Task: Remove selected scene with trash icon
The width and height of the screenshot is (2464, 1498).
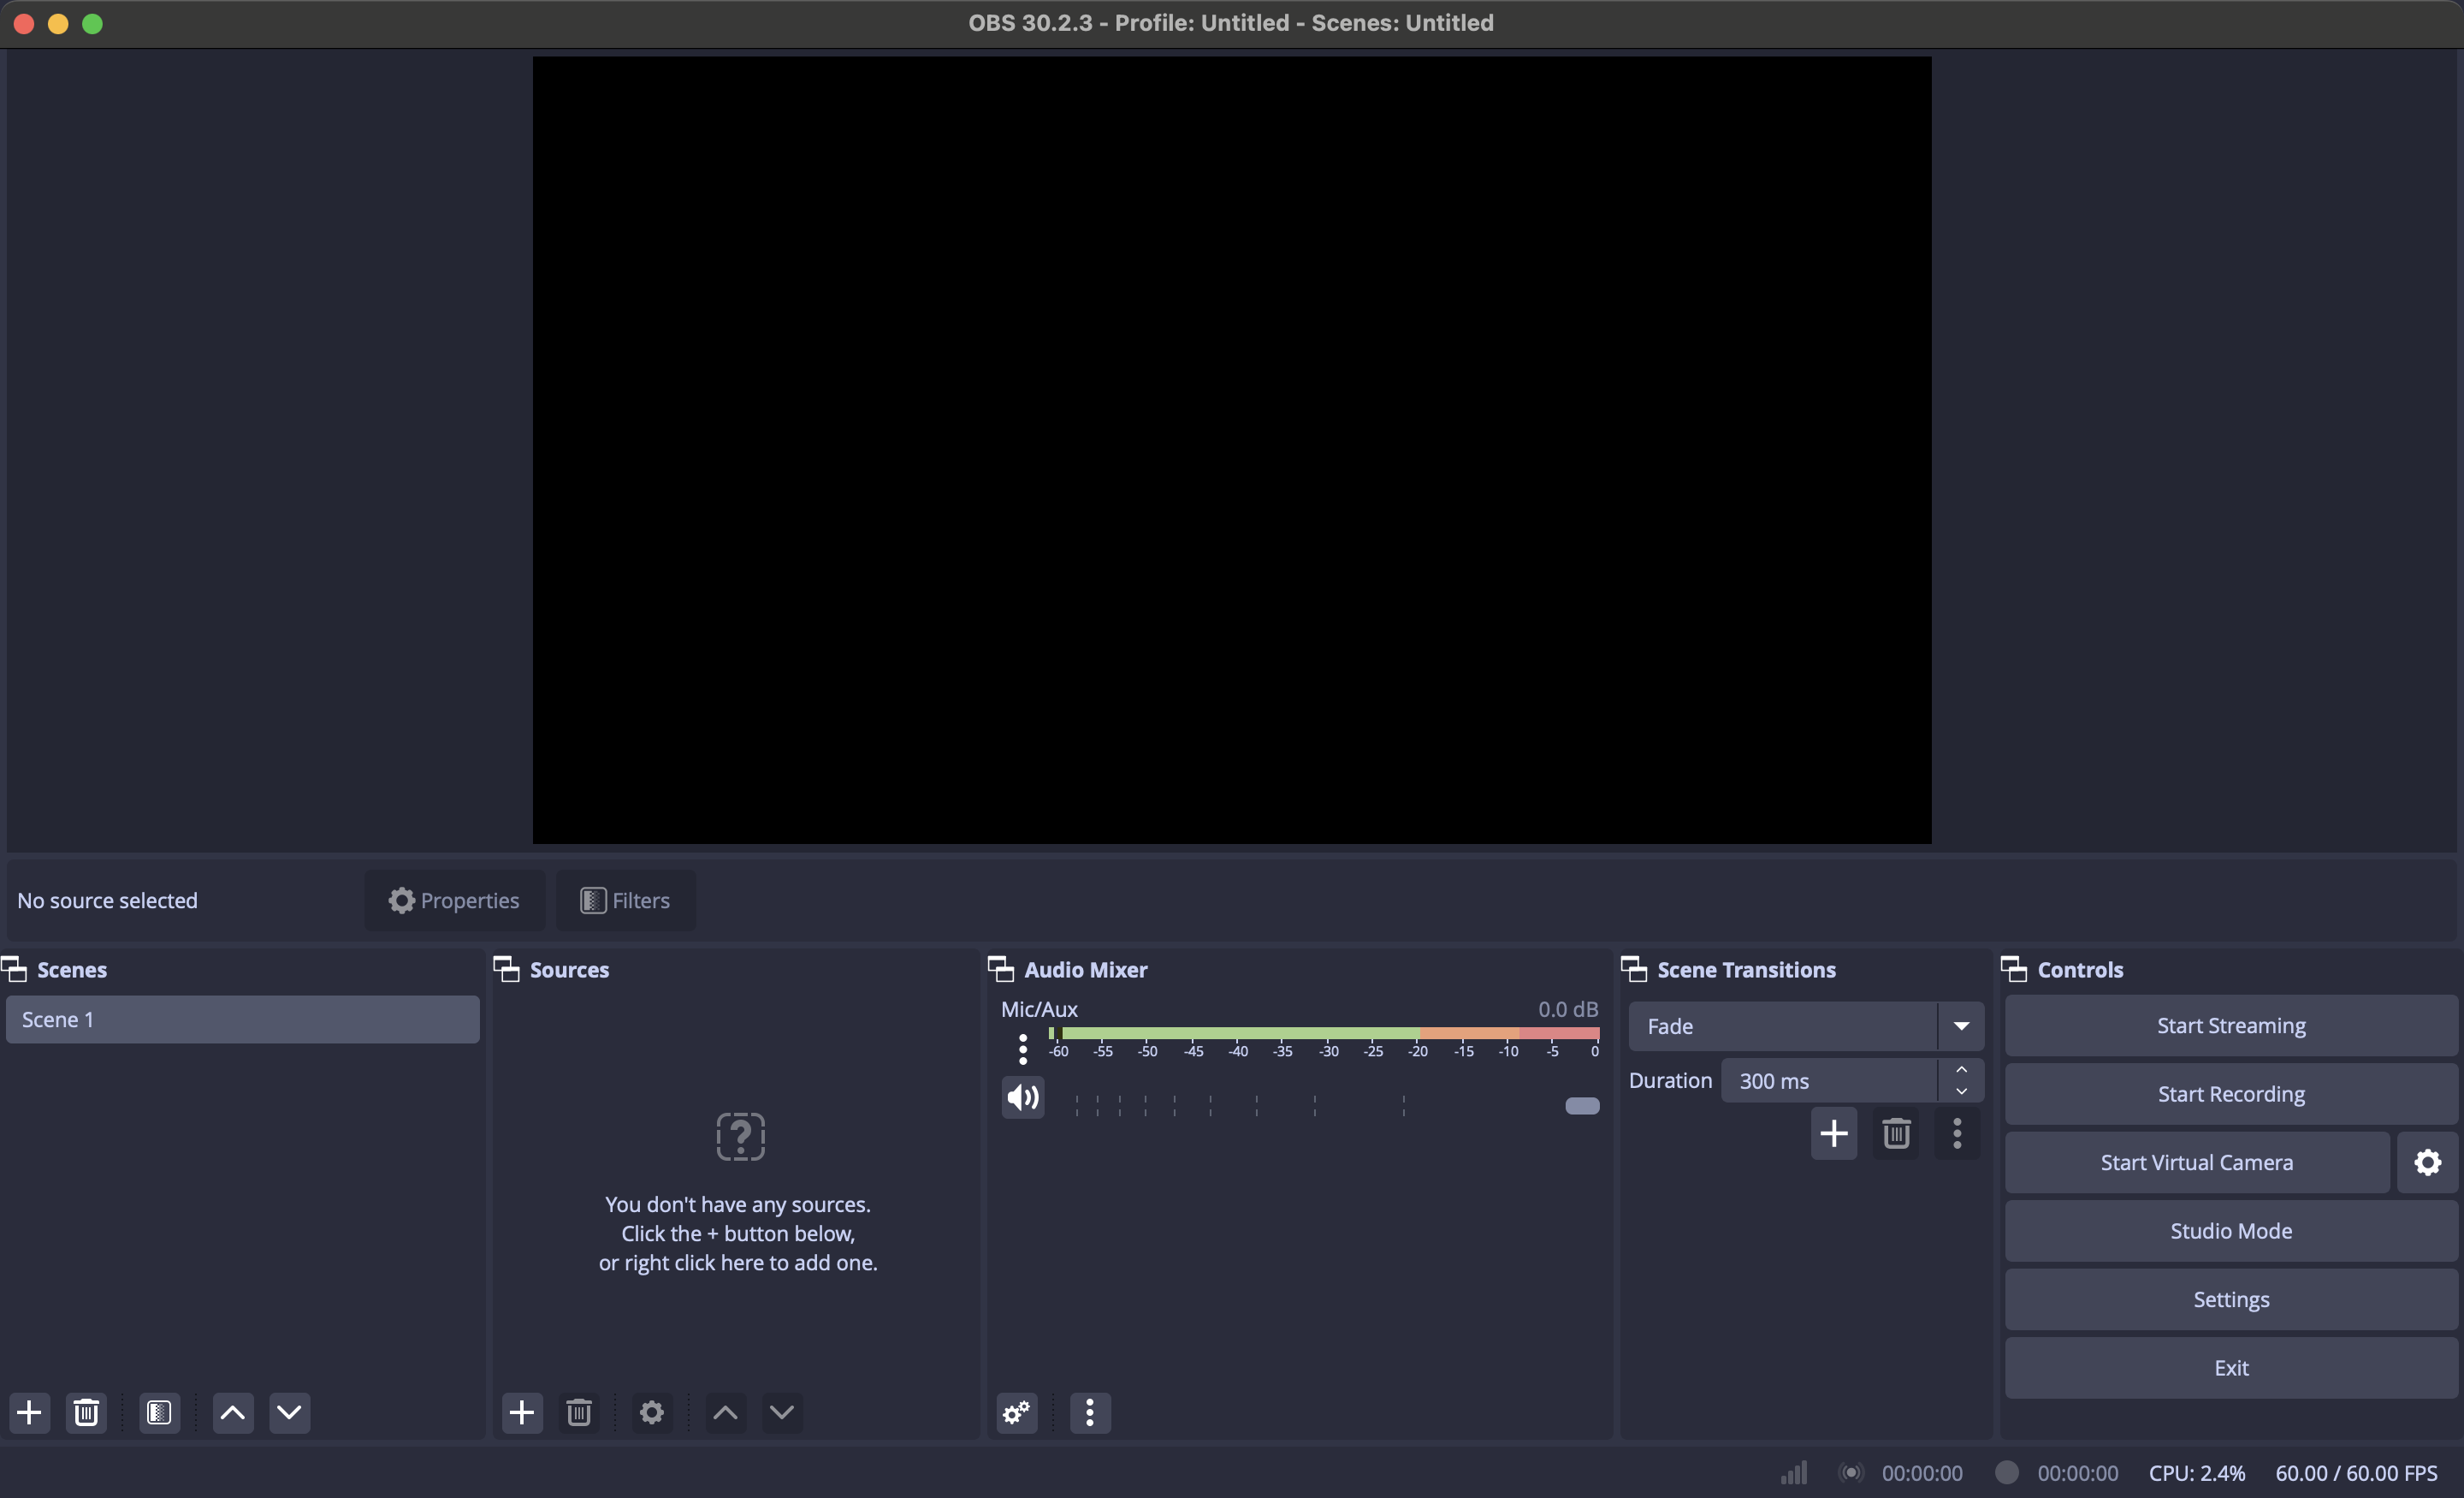Action: tap(86, 1412)
